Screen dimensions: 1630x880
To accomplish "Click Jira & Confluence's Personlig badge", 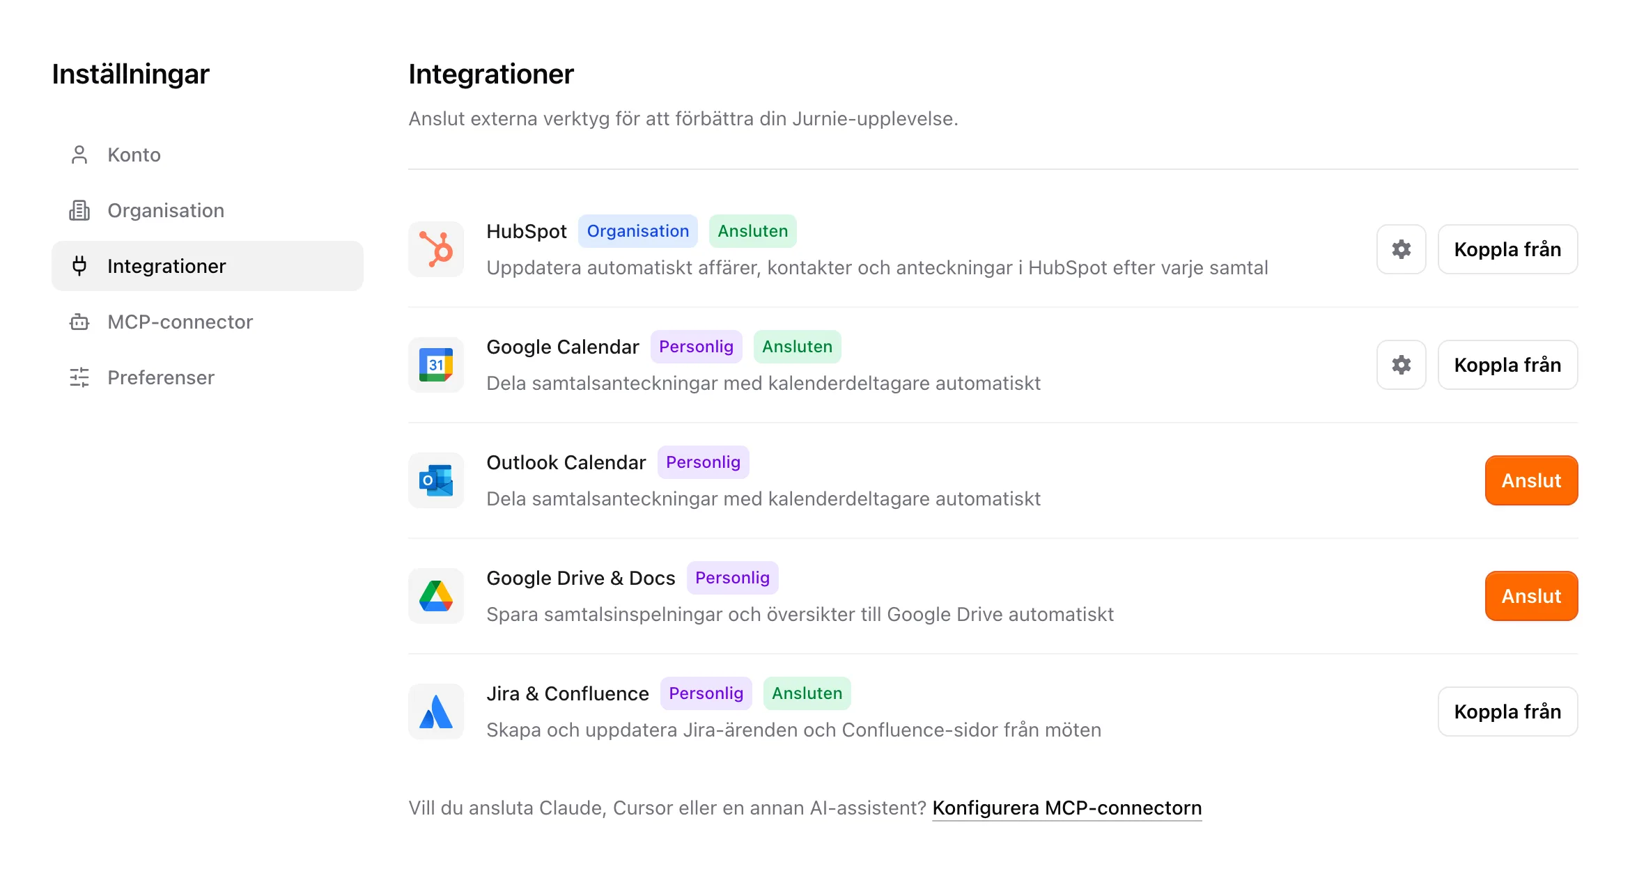I will pos(706,693).
